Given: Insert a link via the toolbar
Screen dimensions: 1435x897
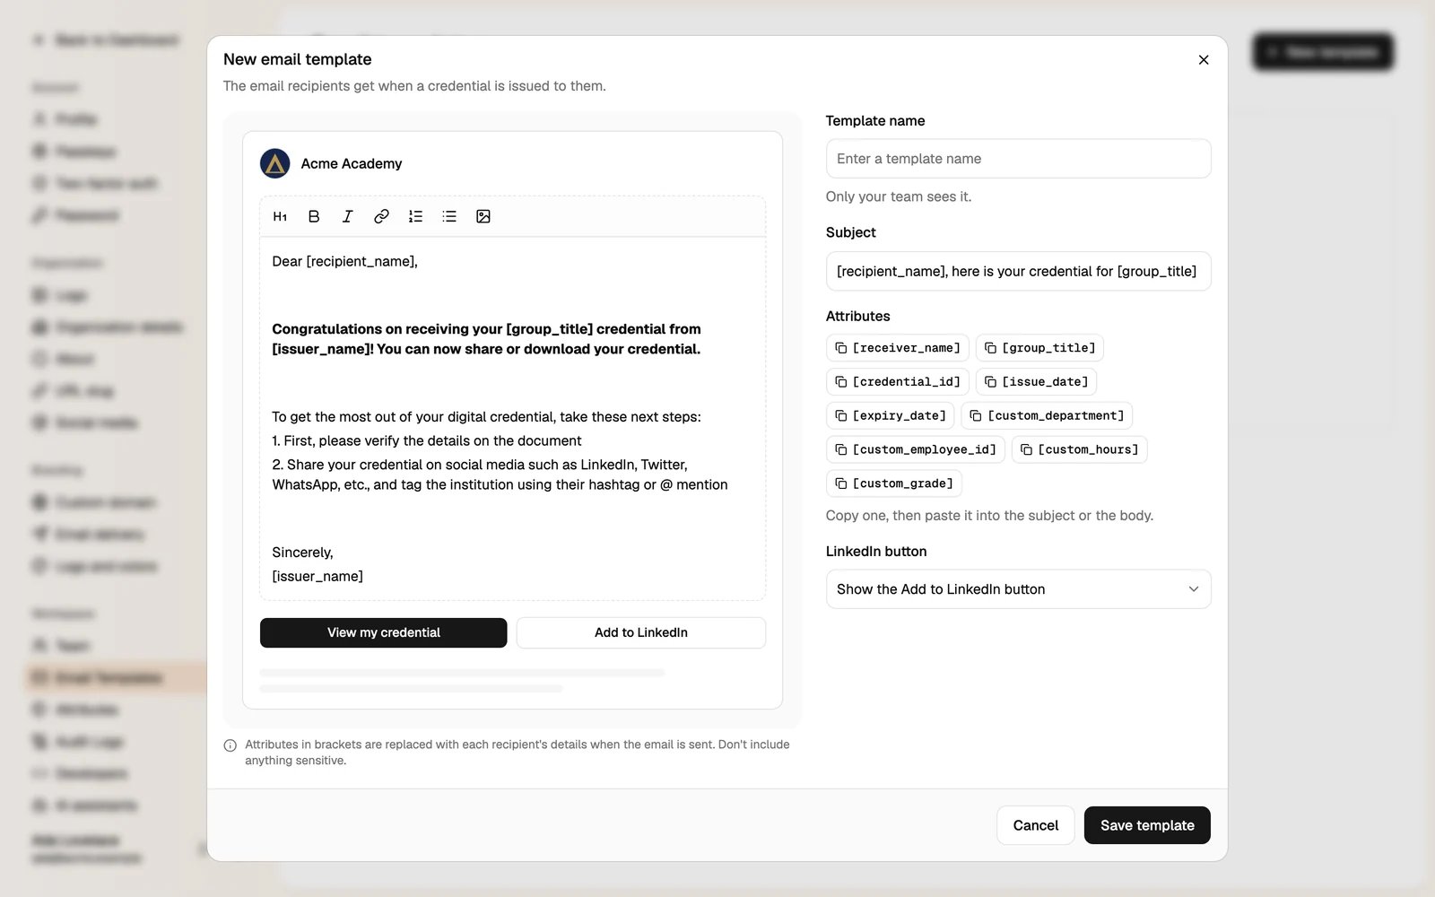Looking at the screenshot, I should [x=381, y=216].
